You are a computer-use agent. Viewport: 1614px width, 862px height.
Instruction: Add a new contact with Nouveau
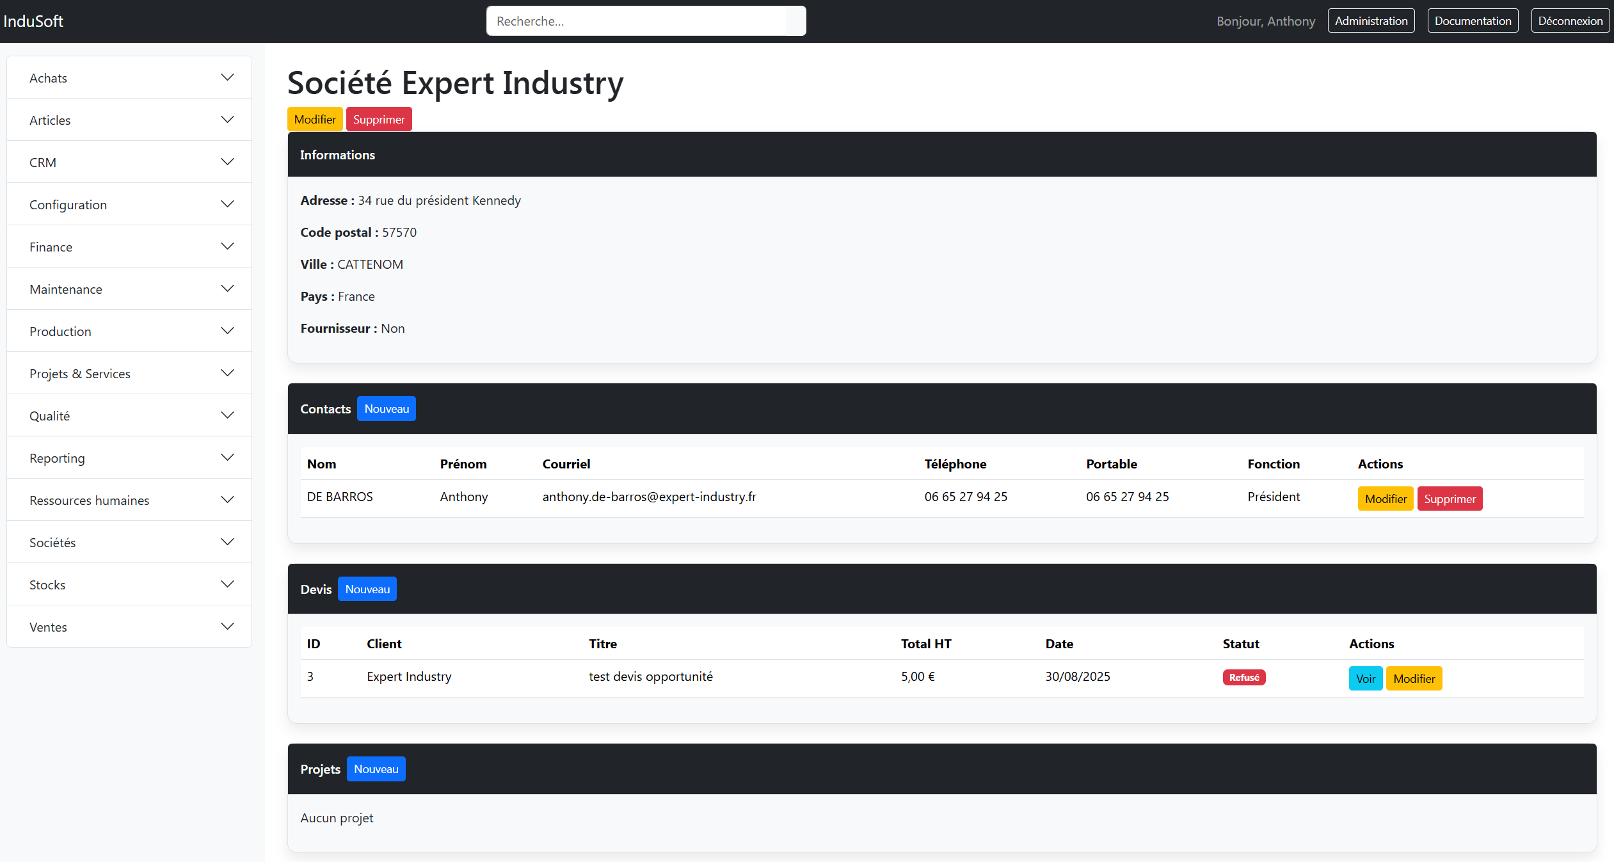pyautogui.click(x=387, y=409)
